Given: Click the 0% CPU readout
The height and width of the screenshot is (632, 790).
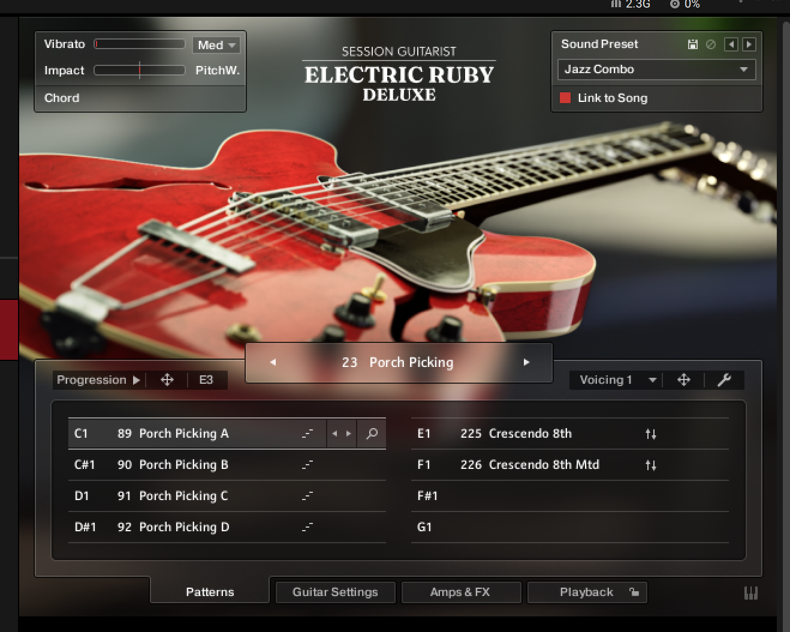Looking at the screenshot, I should point(692,4).
